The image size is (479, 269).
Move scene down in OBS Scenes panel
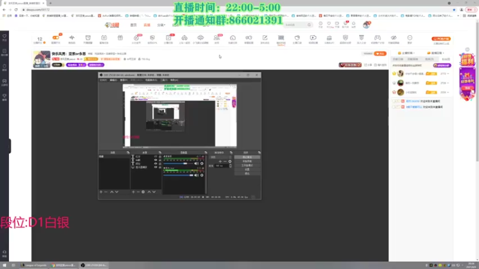(x=117, y=192)
